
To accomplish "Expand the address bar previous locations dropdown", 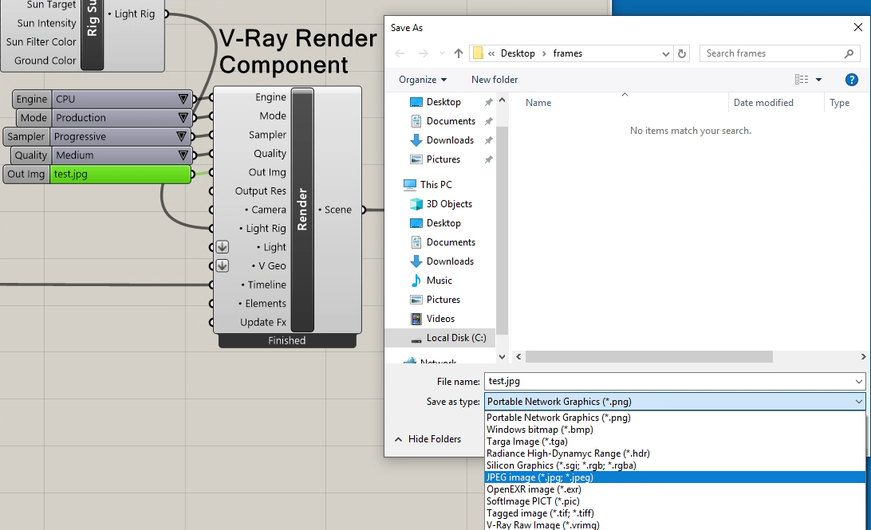I will 665,54.
